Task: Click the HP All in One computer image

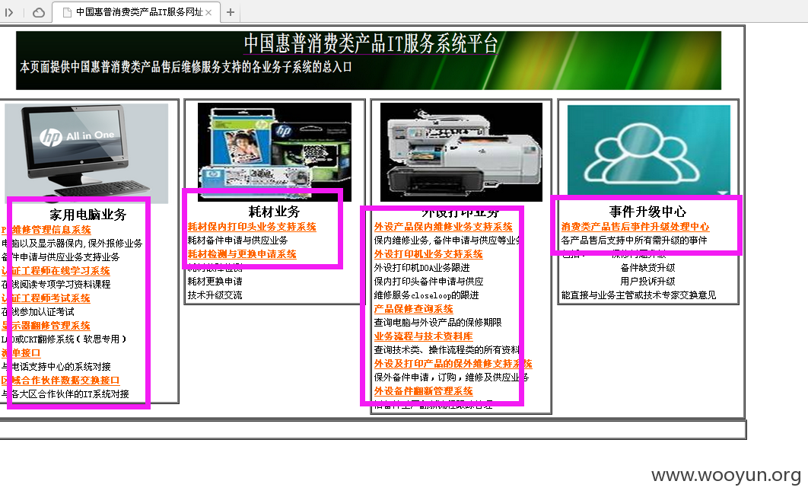Action: 87,153
